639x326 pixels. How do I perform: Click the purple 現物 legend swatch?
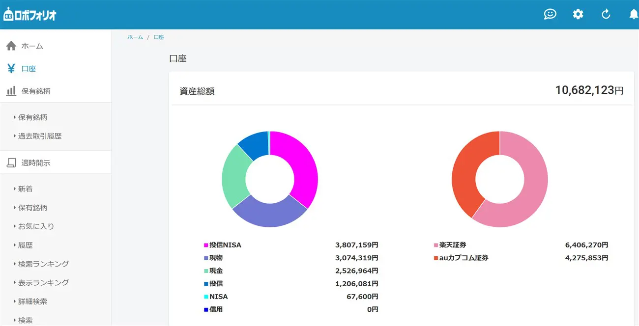[206, 258]
